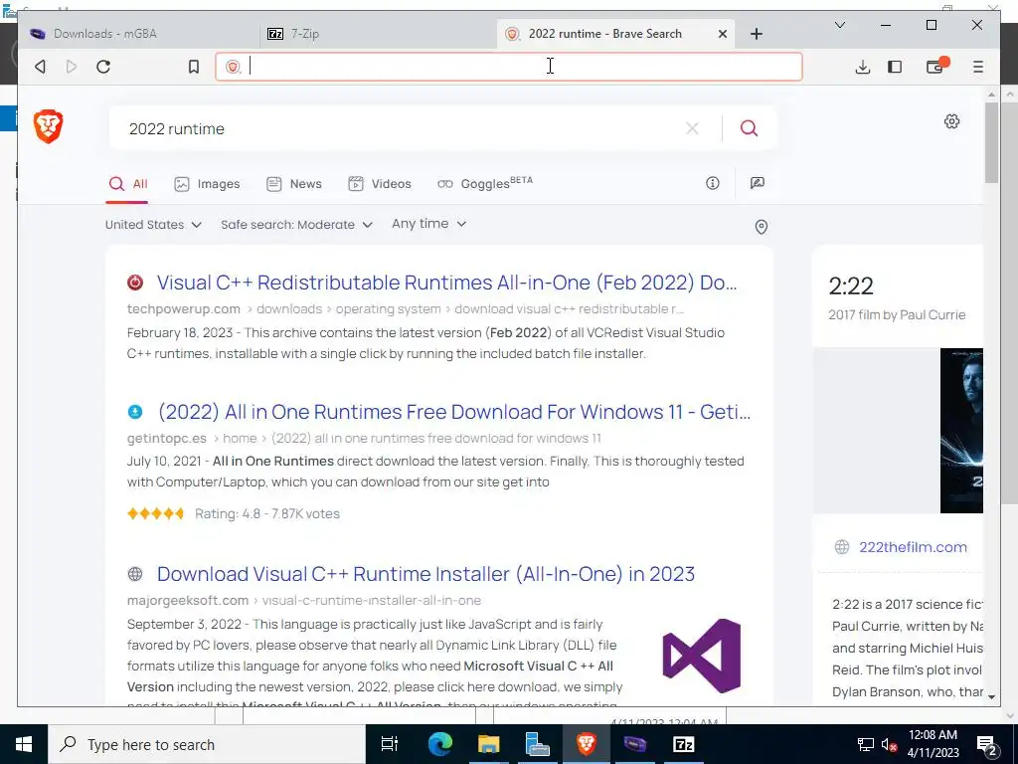Expand the Any time filter dropdown
The image size is (1018, 764).
click(x=428, y=224)
